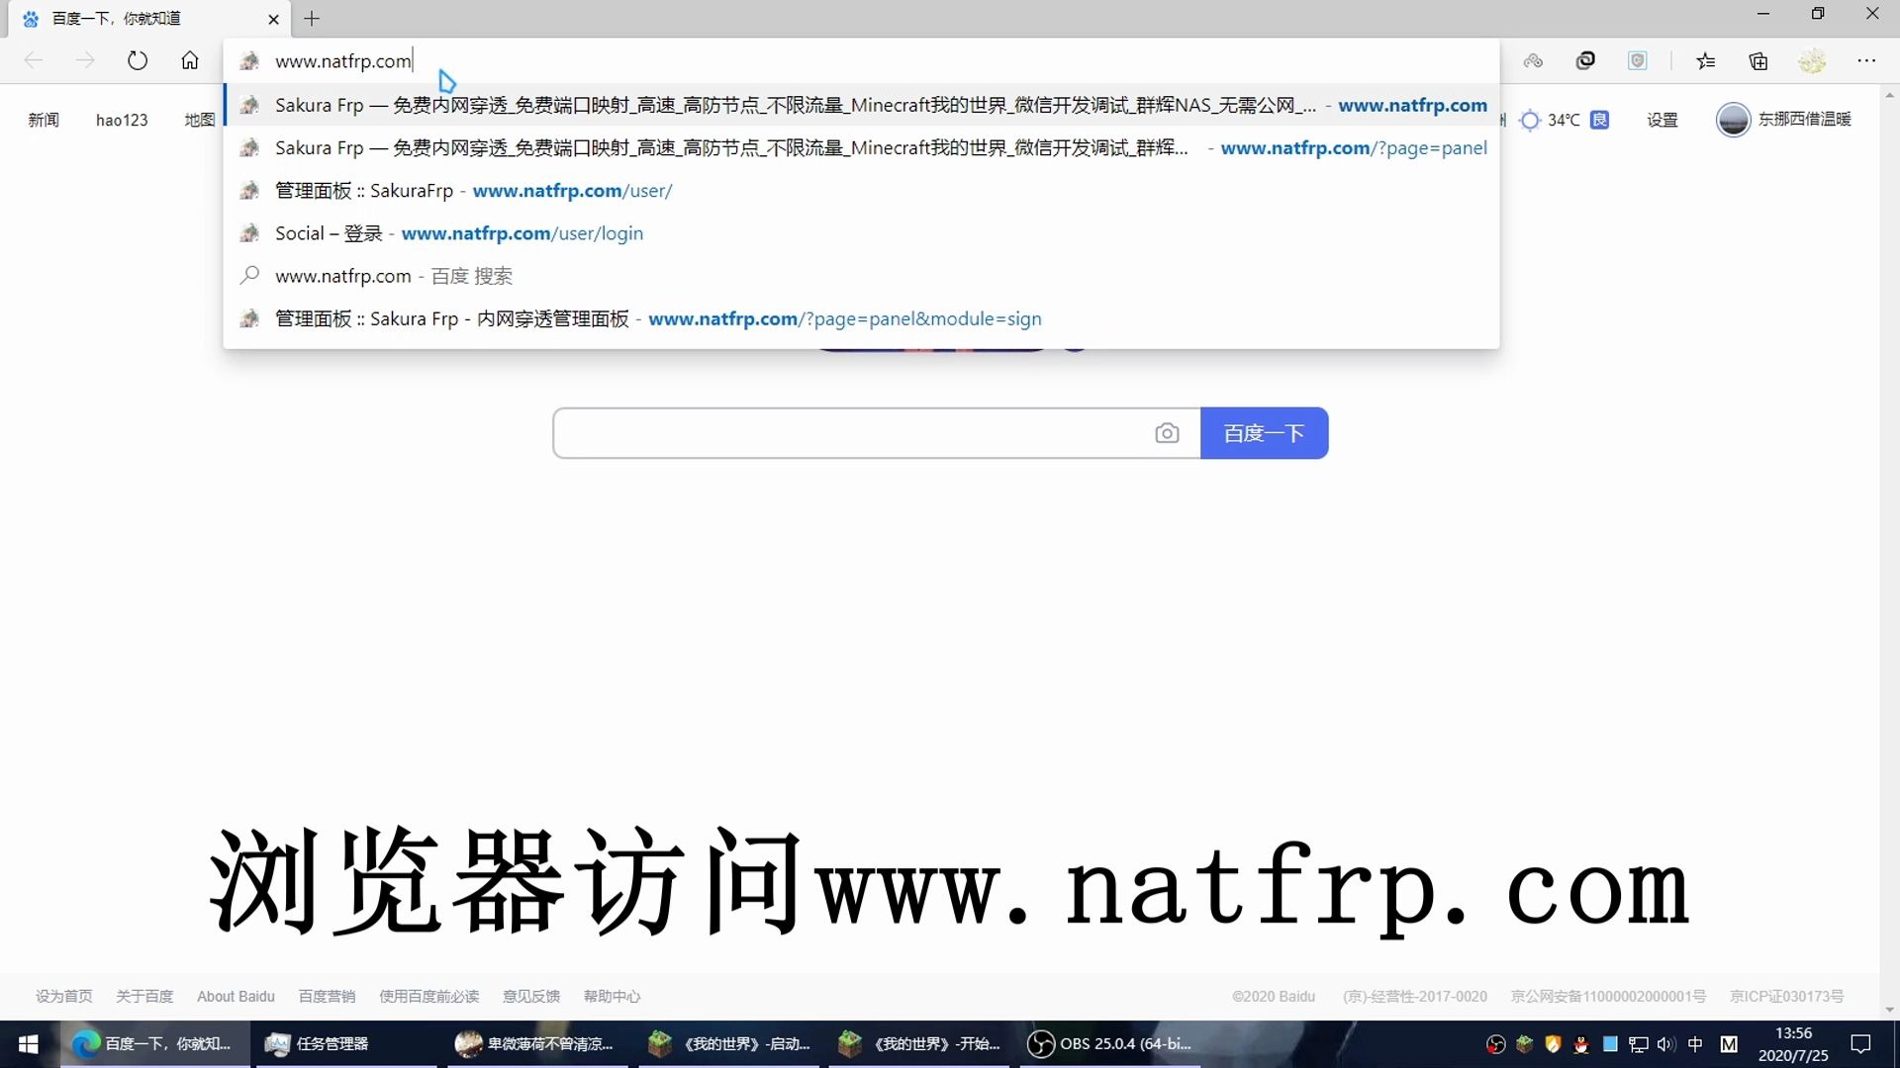Switch to 卑微薄荷不曾清凉 taskbar window
The image size is (1900, 1068).
point(537,1044)
